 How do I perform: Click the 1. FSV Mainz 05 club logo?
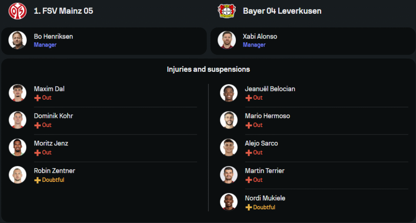click(17, 11)
